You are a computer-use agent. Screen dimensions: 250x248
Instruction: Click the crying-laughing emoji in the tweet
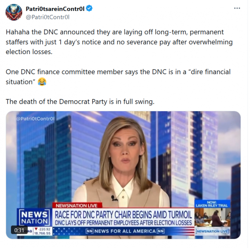point(42,82)
